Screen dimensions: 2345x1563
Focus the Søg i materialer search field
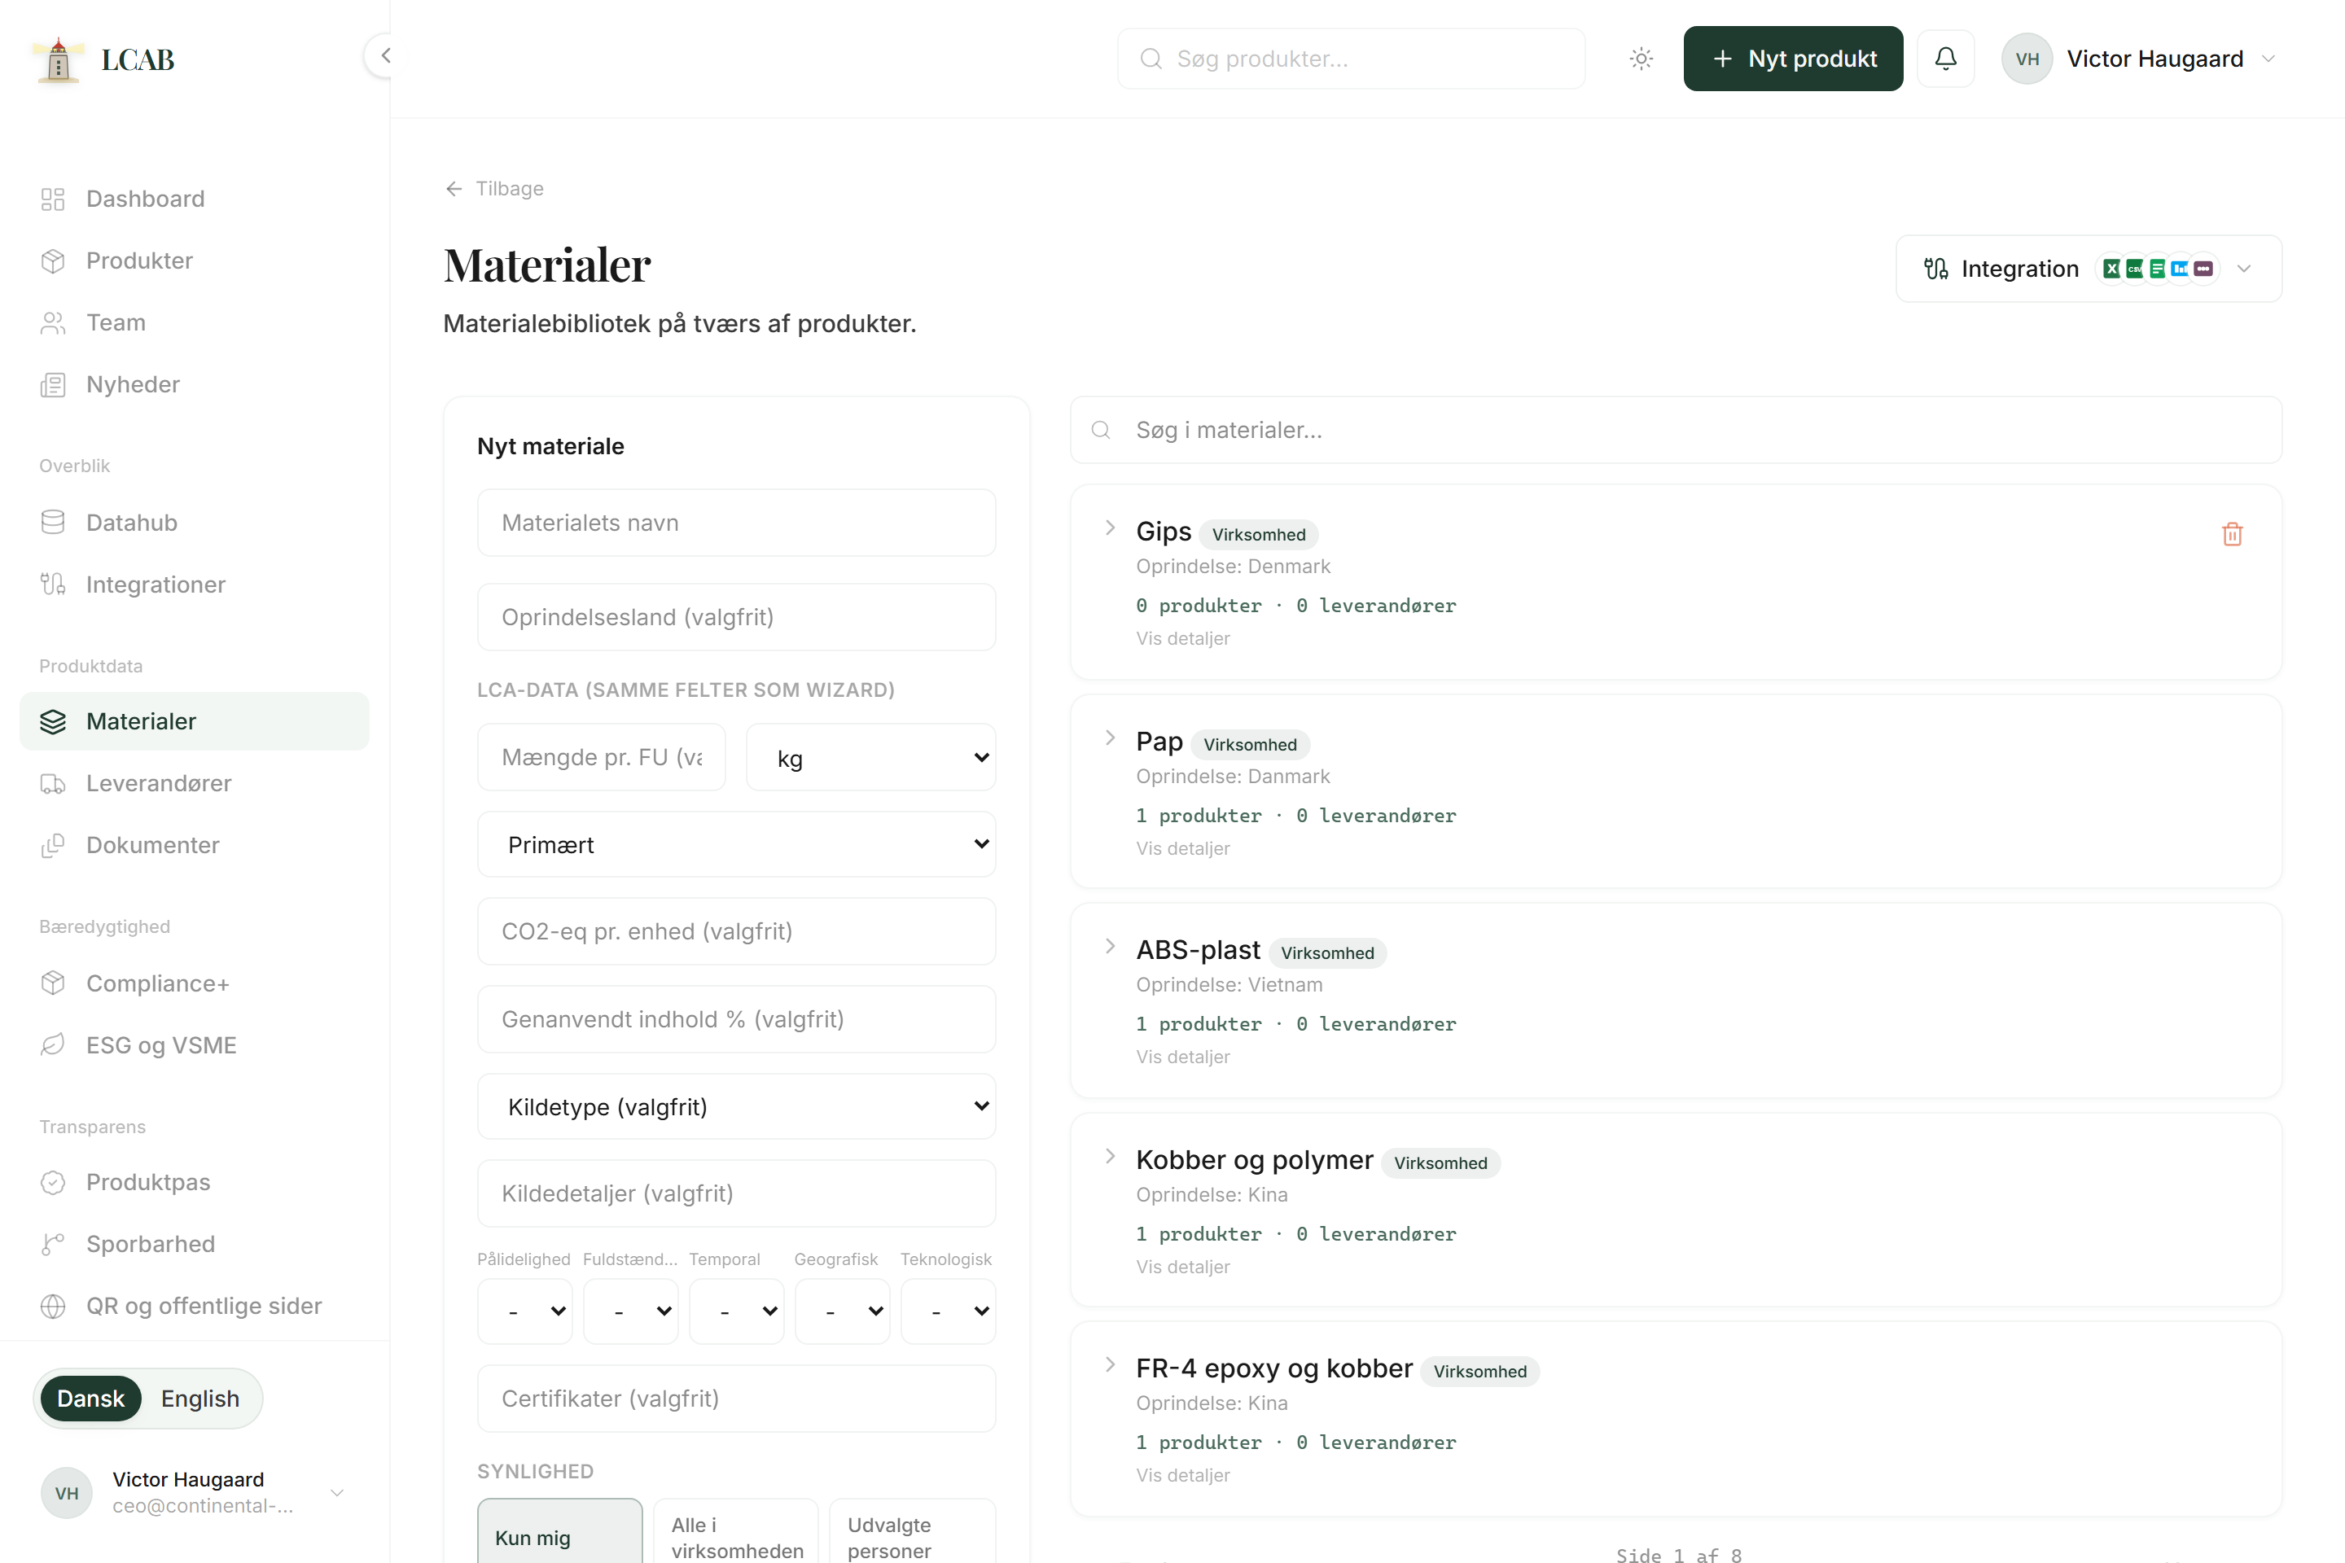click(x=1676, y=430)
